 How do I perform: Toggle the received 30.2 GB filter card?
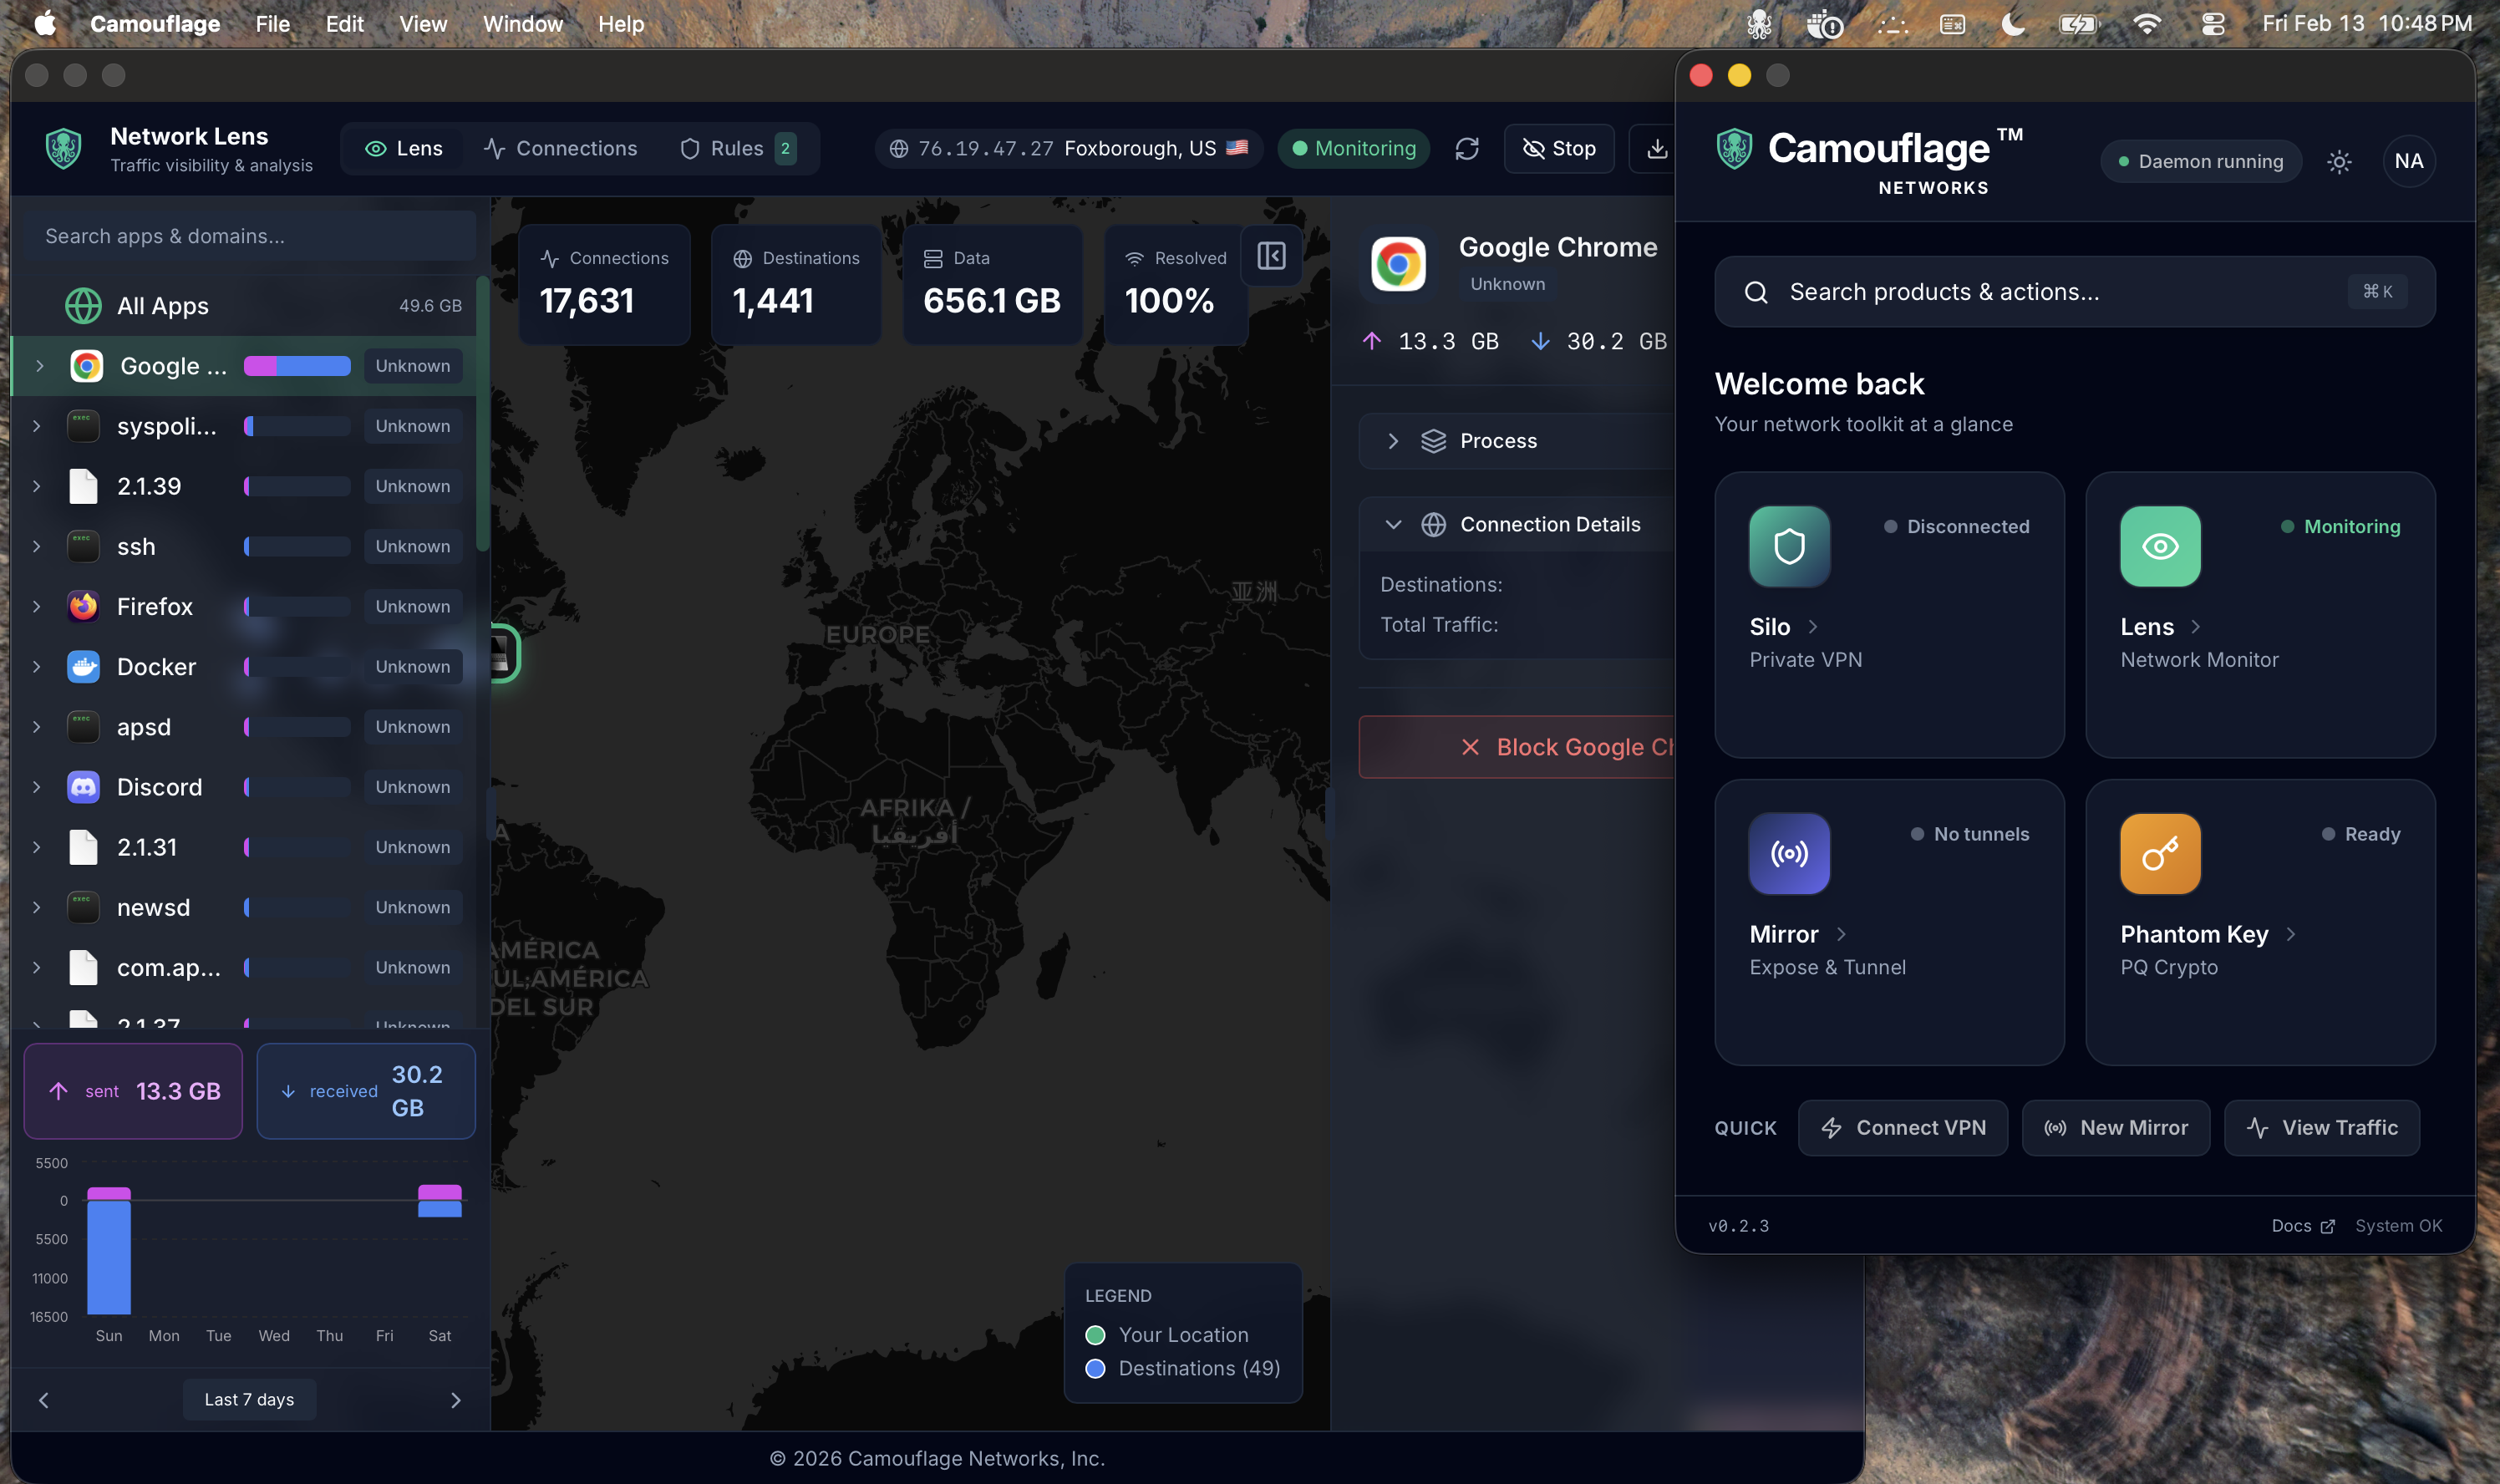coord(366,1091)
